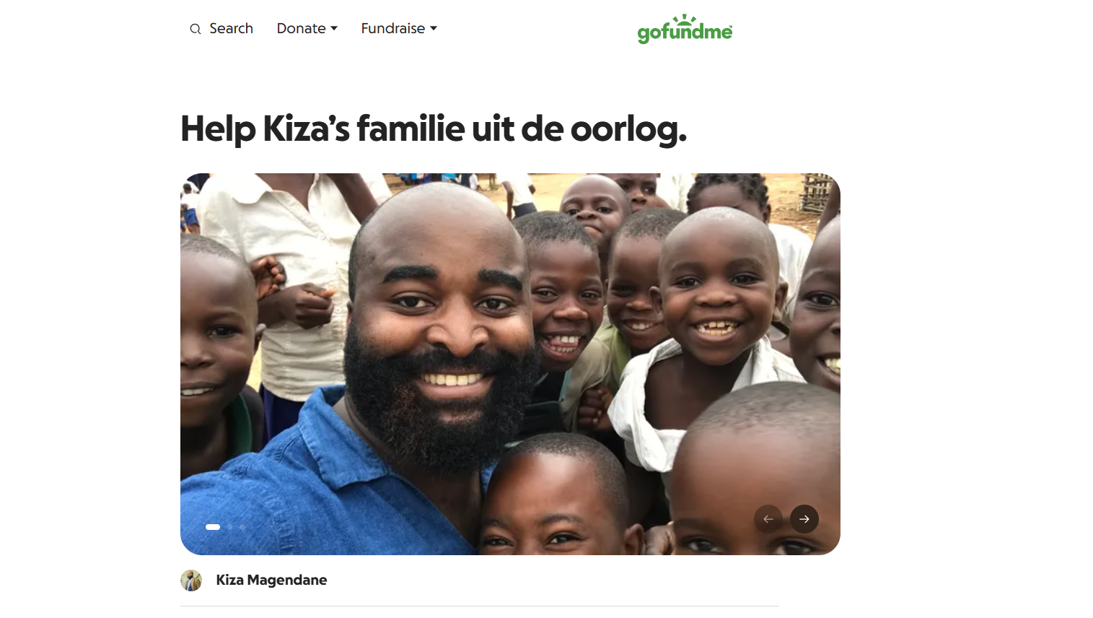The height and width of the screenshot is (618, 1093).
Task: Select the first active carousel indicator pill
Action: [213, 527]
